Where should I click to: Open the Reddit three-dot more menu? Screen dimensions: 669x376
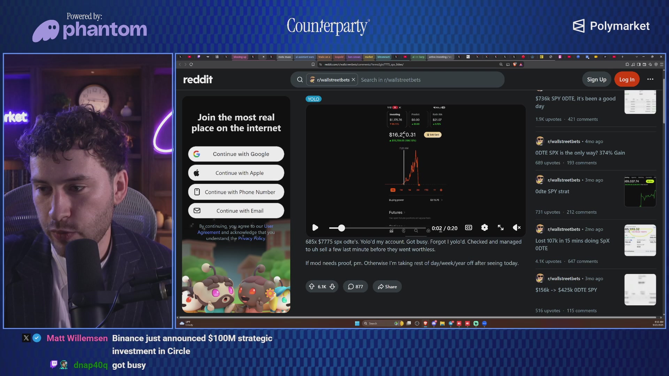click(x=650, y=79)
